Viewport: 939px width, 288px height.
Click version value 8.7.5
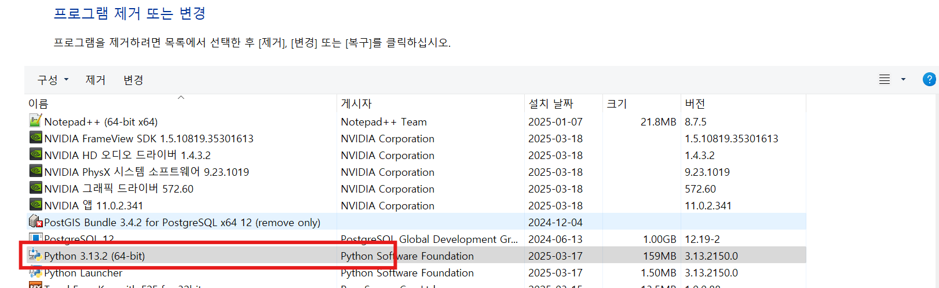coord(696,122)
